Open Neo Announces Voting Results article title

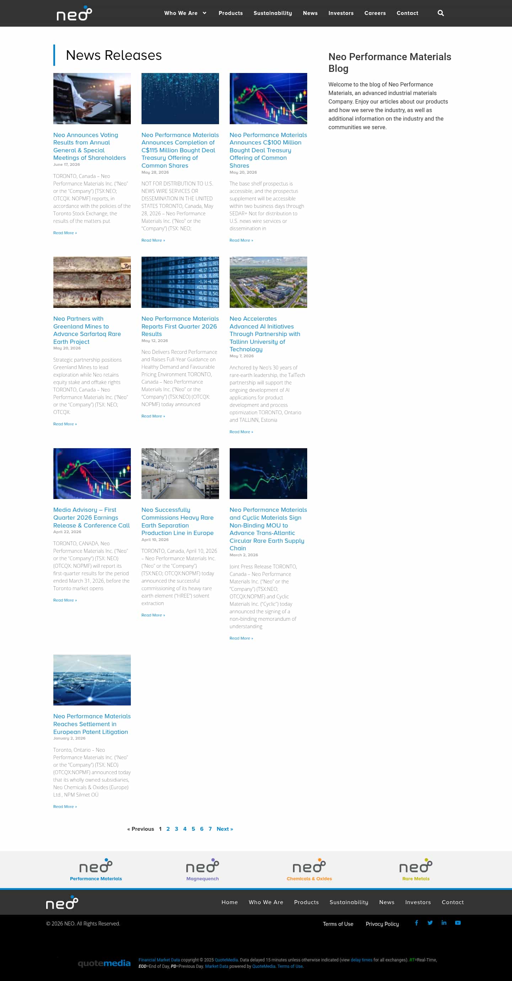[x=89, y=146]
